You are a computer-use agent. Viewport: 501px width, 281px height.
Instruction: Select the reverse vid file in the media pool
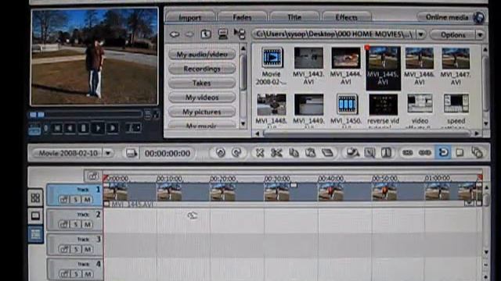click(x=384, y=111)
